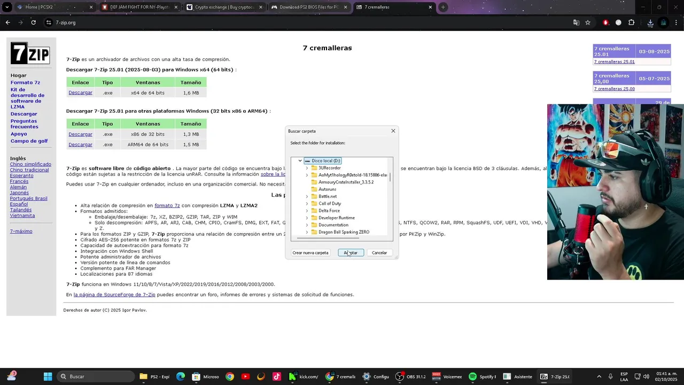Screen dimensions: 684x385
Task: Expand the Battle.net folder
Action: click(307, 196)
